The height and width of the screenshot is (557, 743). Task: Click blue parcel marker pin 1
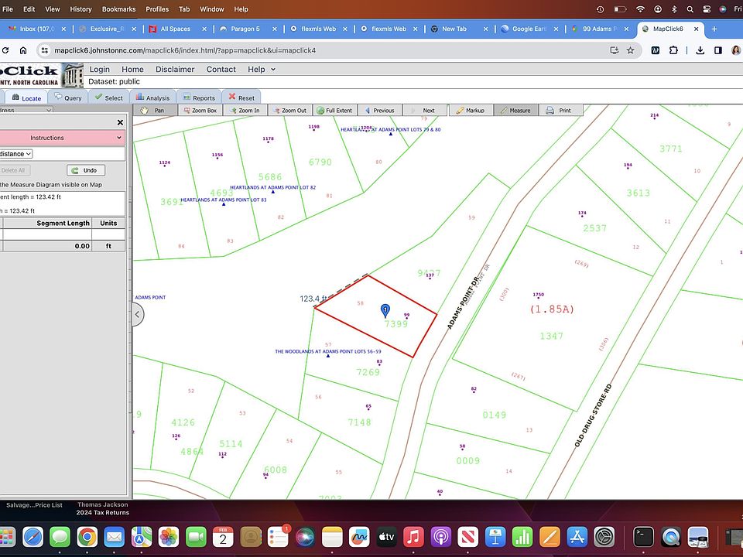pos(385,310)
